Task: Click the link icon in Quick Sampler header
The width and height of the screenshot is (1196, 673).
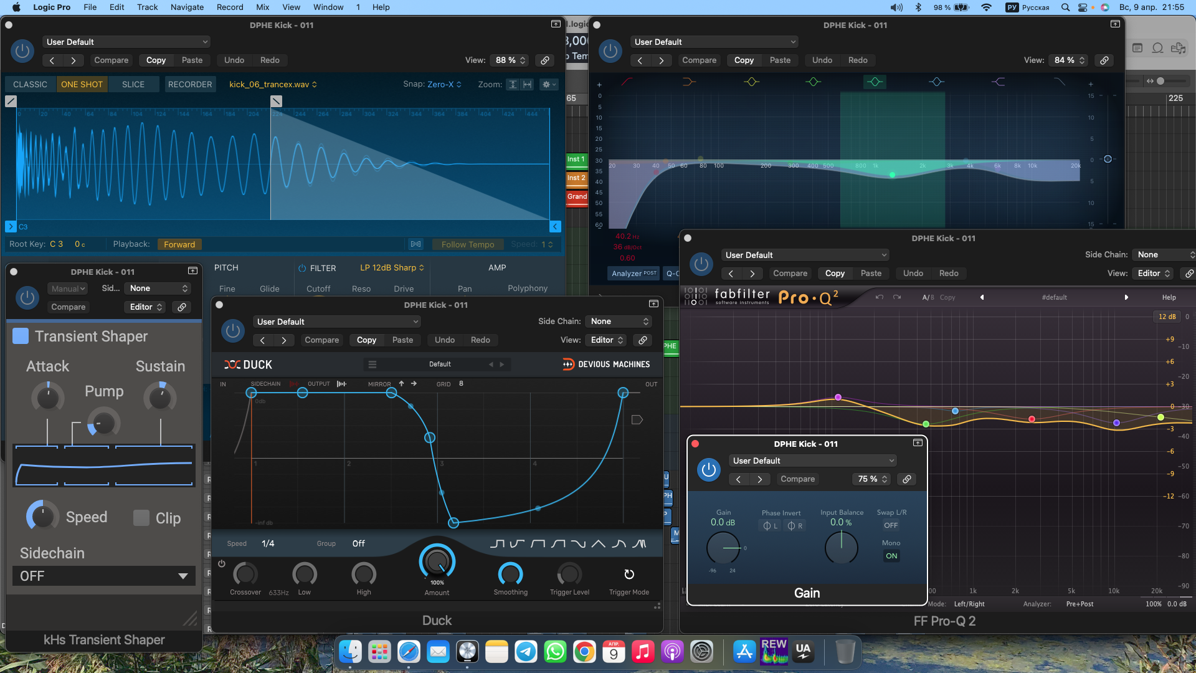Action: (x=545, y=60)
